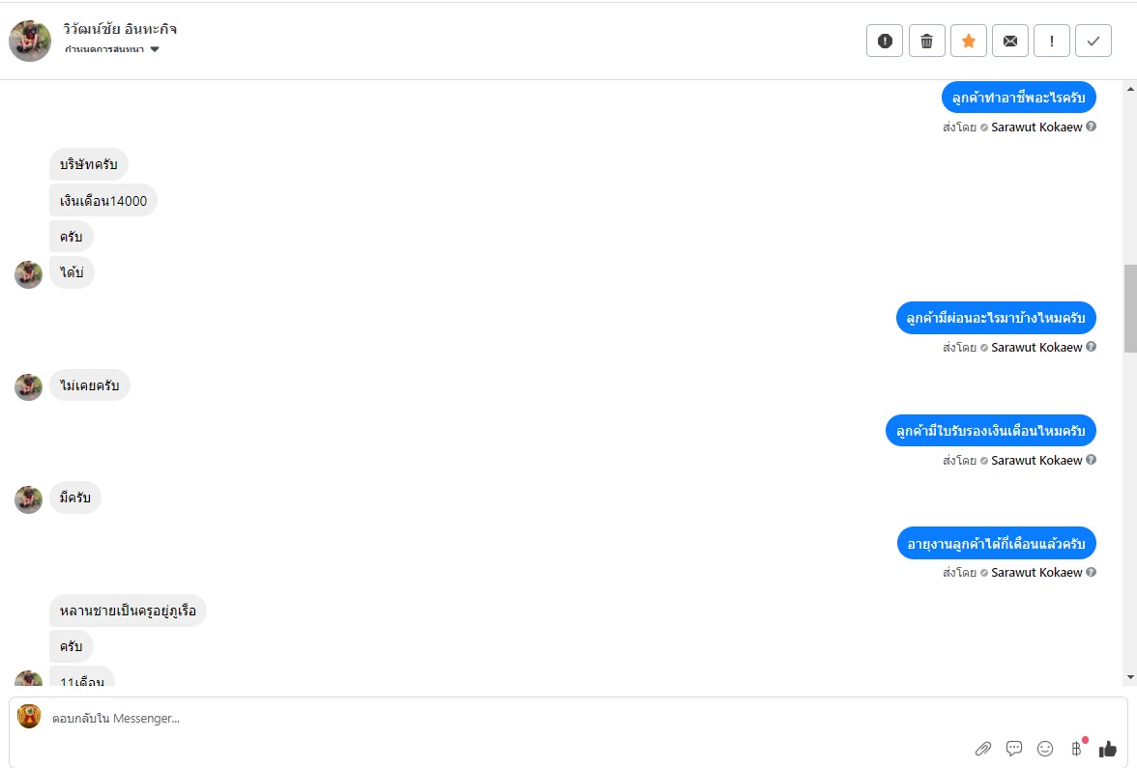Open the emoji picker
This screenshot has width=1137, height=768.
coord(1044,748)
